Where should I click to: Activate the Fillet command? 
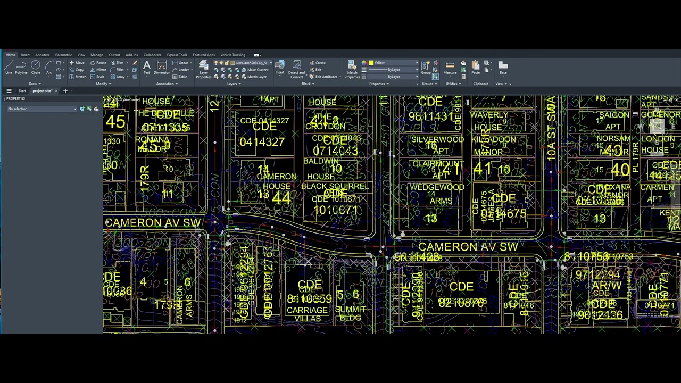tap(117, 70)
